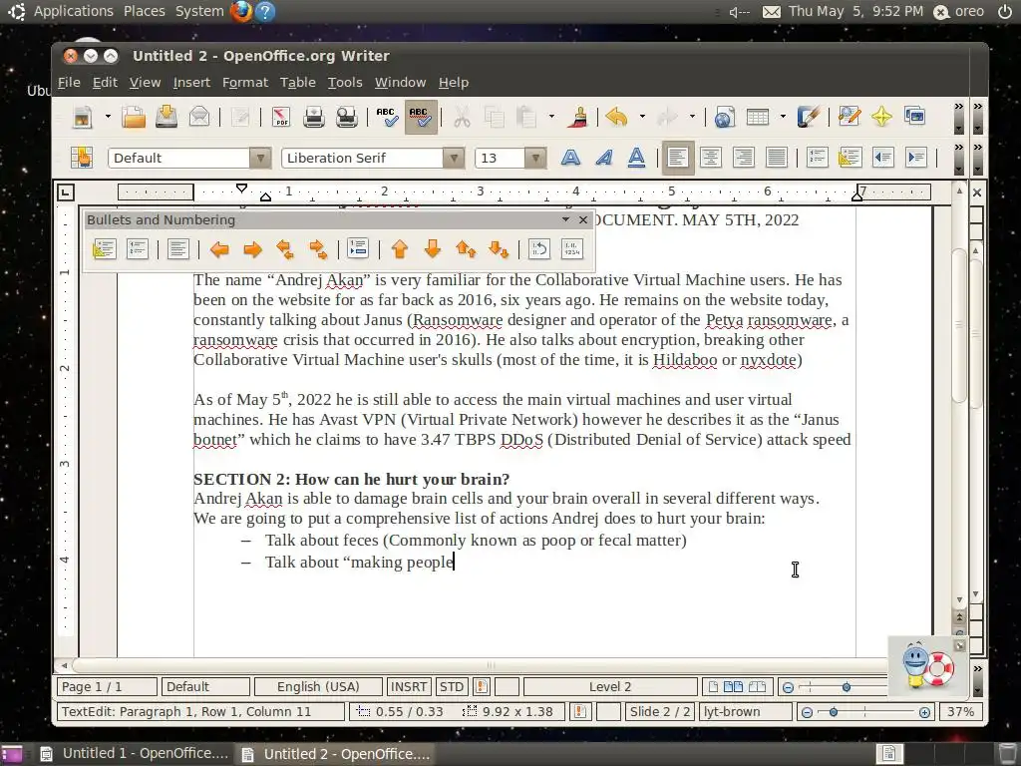
Task: Open the Edit menu
Action: [x=105, y=83]
